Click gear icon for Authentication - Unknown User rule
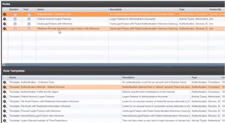225x123 pixels. [4, 14]
